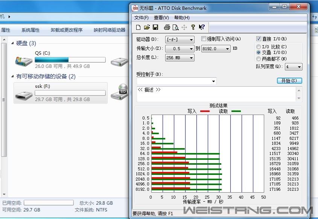318x219 pixels.
Task: Select the I/O 比较 radio button
Action: pyautogui.click(x=259, y=47)
